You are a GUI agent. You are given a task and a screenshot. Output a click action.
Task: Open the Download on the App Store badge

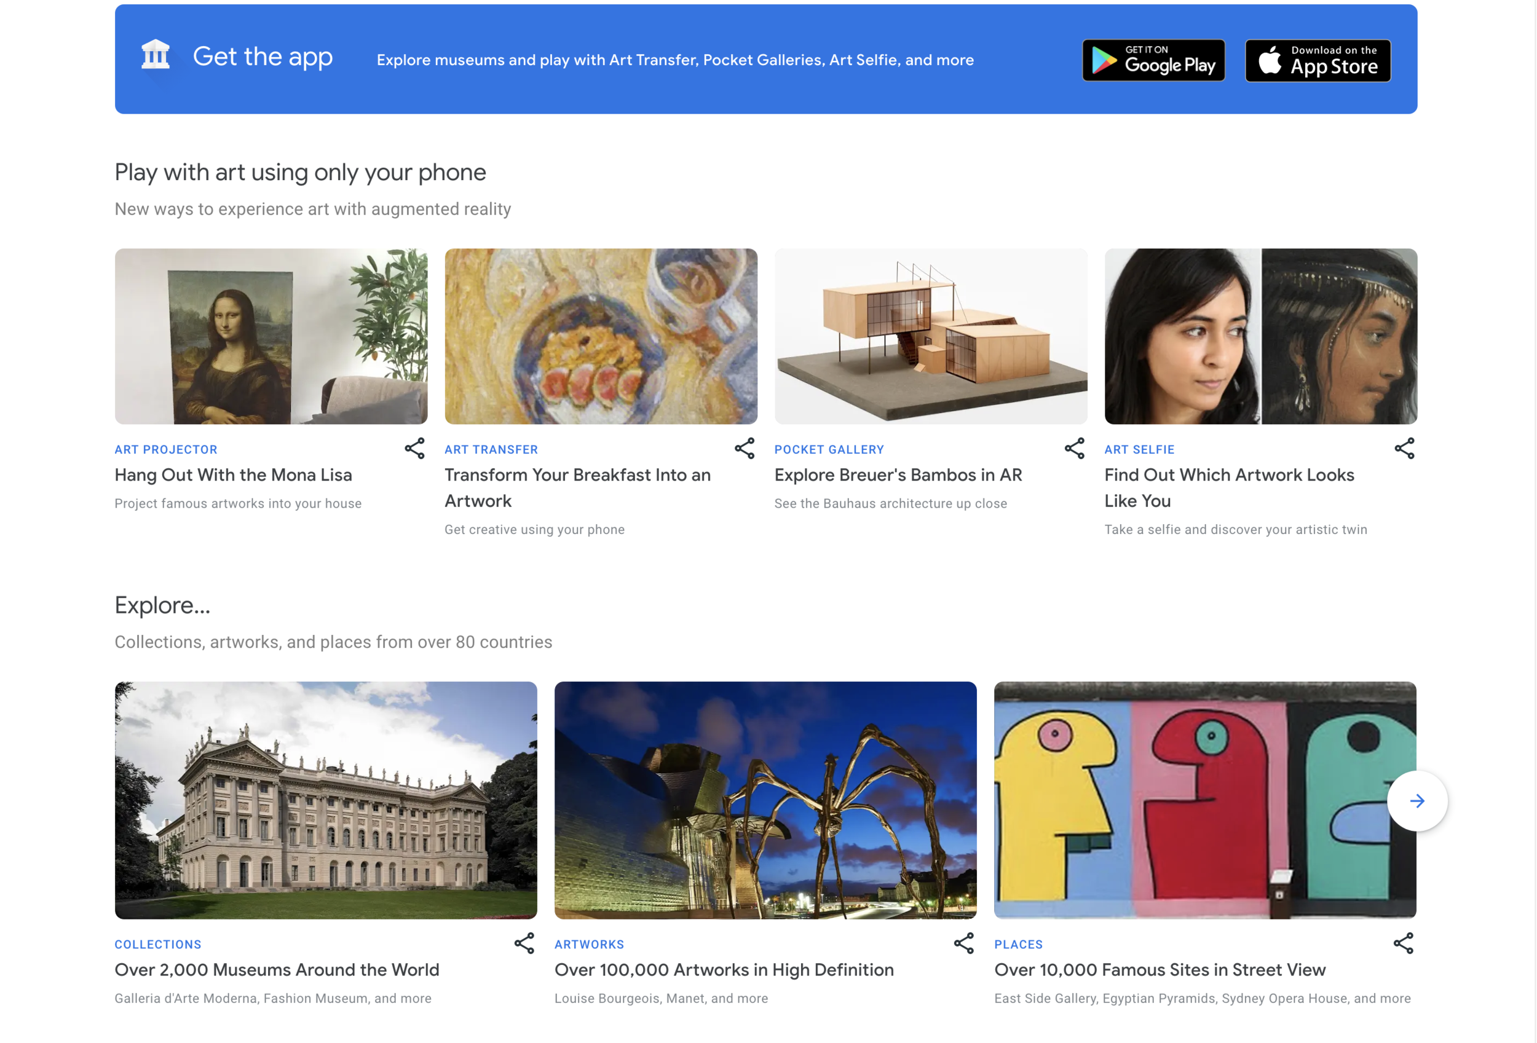tap(1318, 60)
